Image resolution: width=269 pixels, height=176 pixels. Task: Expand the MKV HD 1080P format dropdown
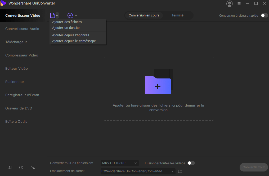[119, 163]
